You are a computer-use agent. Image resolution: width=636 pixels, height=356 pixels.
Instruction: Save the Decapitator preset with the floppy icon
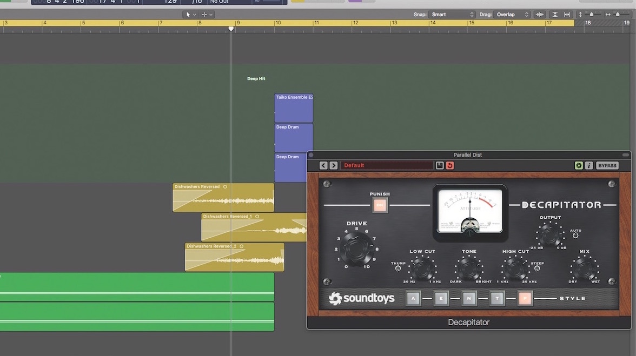(439, 165)
